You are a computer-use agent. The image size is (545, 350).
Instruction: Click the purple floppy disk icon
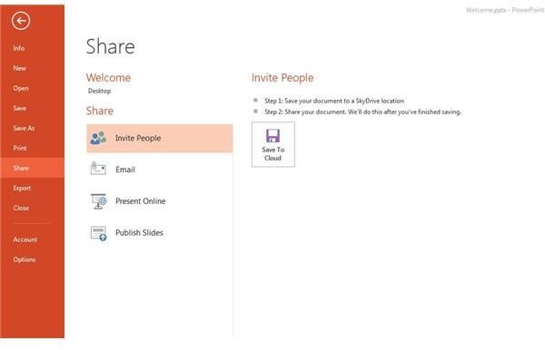(x=272, y=136)
